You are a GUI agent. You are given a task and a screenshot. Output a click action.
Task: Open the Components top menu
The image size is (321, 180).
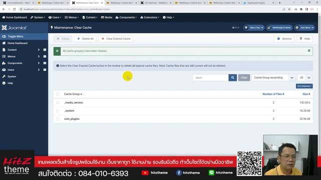[x=126, y=17]
